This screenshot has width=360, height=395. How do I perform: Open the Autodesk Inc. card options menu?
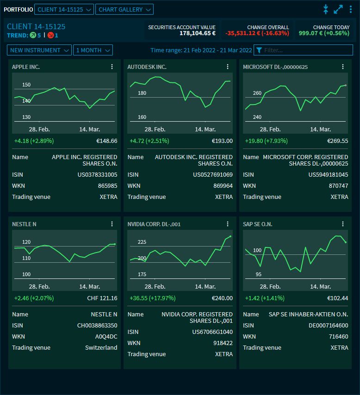(x=227, y=67)
